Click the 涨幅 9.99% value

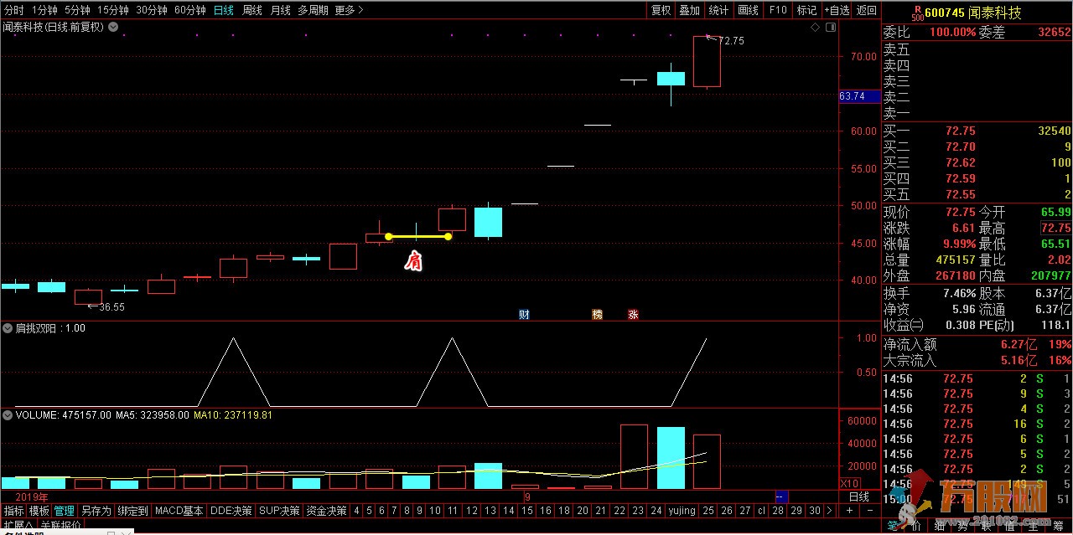point(960,244)
